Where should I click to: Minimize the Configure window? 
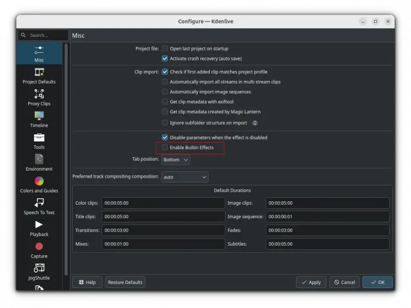pyautogui.click(x=363, y=22)
